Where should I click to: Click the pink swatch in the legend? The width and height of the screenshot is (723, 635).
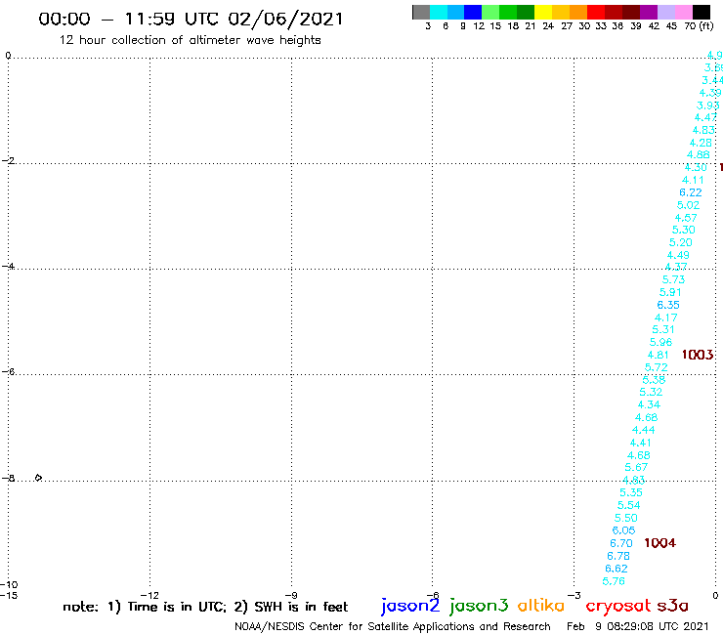click(684, 12)
